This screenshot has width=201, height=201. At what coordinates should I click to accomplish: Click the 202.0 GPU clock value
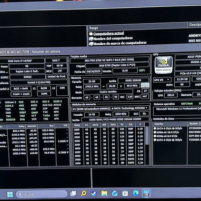(x=170, y=95)
